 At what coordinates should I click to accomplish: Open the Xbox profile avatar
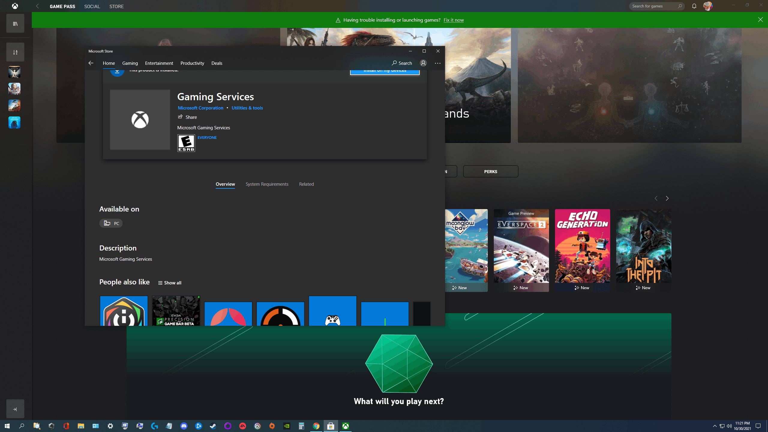[x=708, y=6]
